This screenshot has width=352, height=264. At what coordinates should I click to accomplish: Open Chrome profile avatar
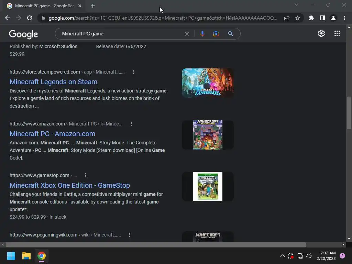(x=333, y=18)
